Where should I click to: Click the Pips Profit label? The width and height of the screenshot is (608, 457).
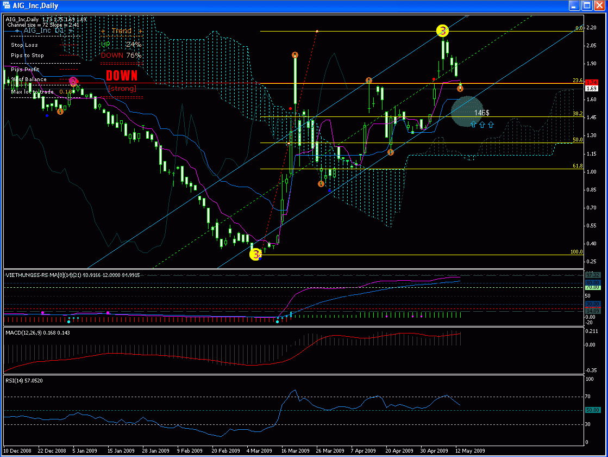[25, 70]
